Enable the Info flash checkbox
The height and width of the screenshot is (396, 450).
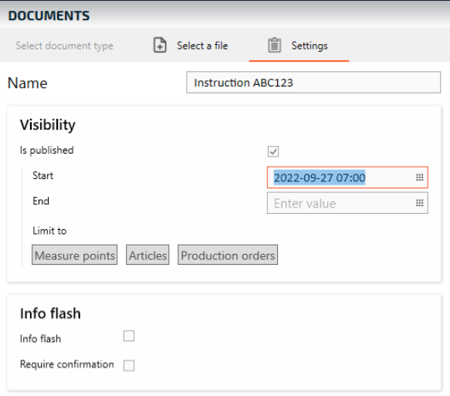(x=129, y=336)
